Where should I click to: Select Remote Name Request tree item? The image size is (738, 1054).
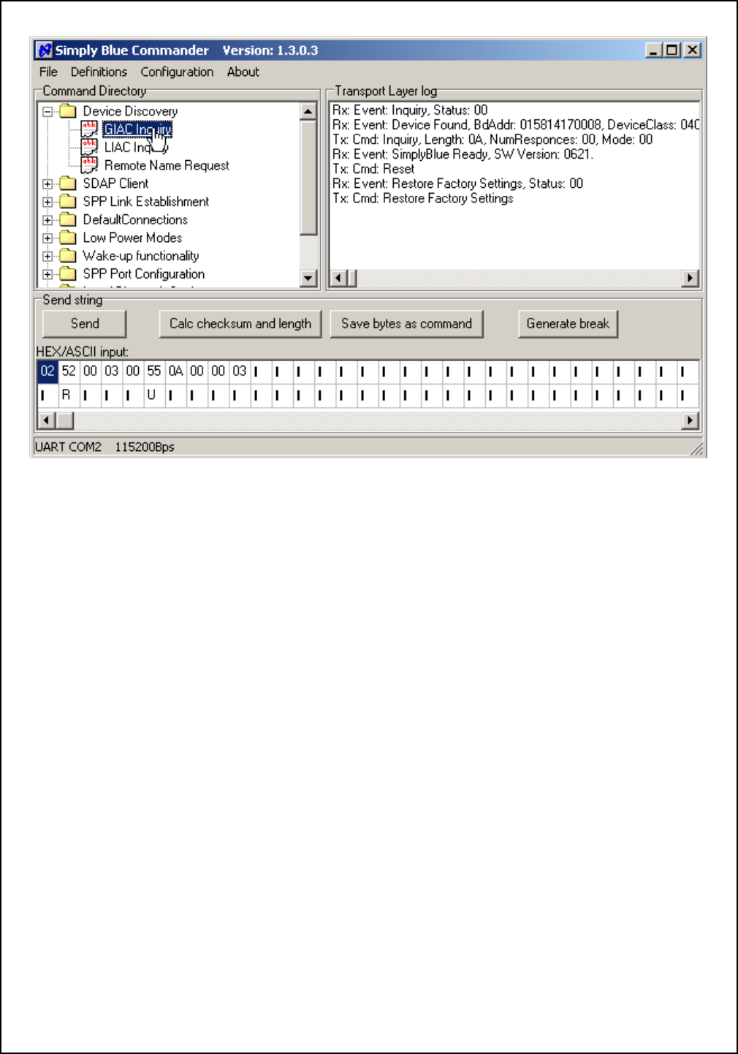click(x=167, y=166)
